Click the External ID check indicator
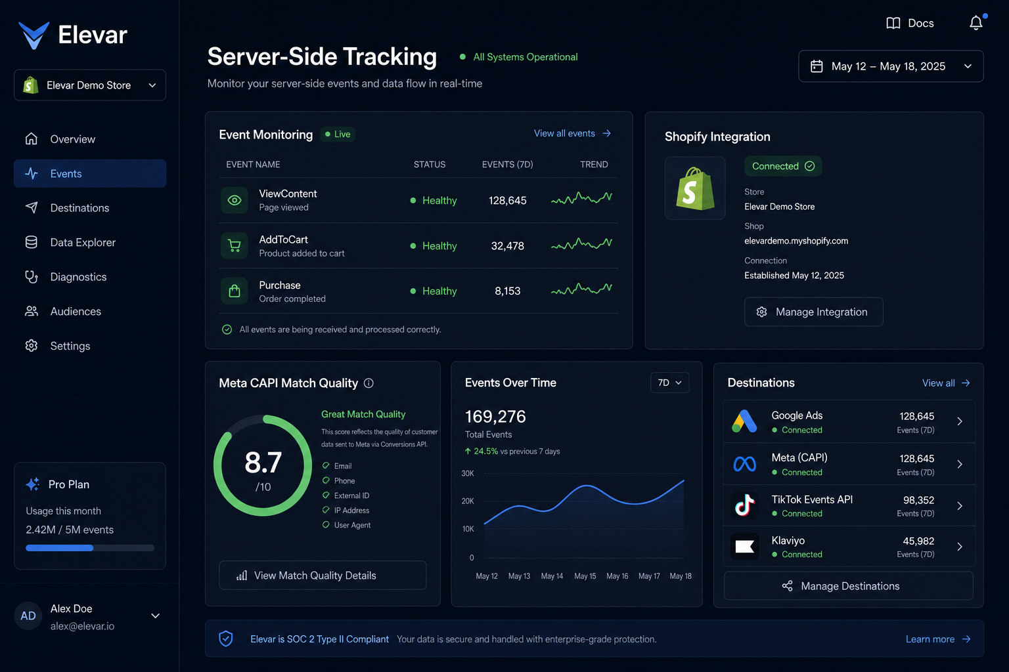The image size is (1009, 672). coord(326,495)
